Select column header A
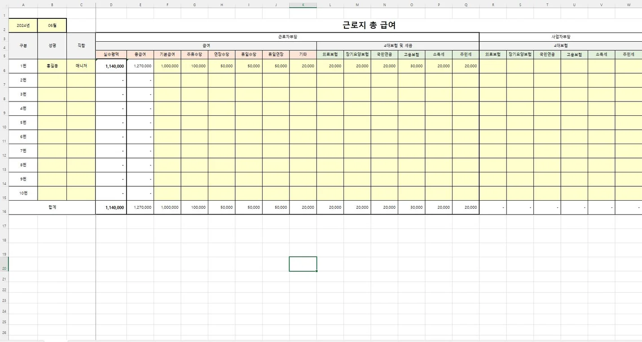Viewport: 642px width, 342px height. tap(23, 5)
